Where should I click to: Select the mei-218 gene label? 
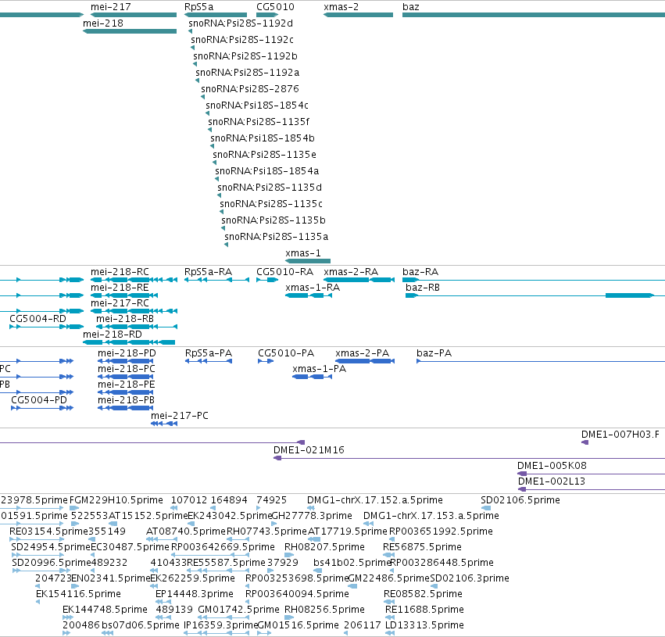(103, 23)
